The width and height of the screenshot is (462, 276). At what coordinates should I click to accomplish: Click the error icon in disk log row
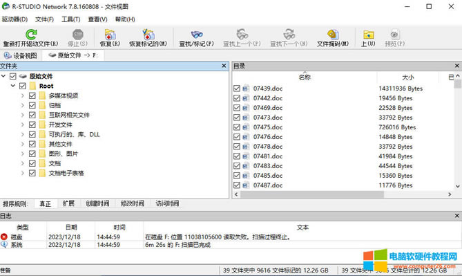[x=4, y=237]
